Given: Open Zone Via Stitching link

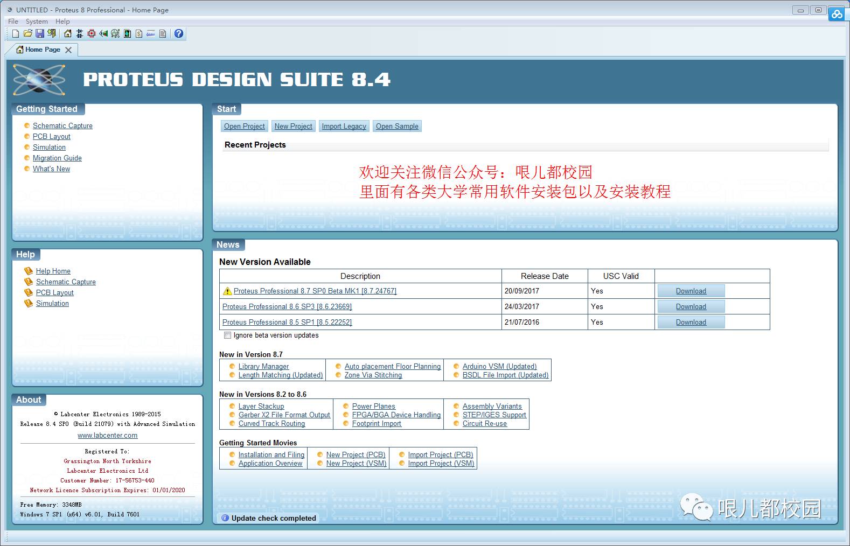Looking at the screenshot, I should point(373,375).
